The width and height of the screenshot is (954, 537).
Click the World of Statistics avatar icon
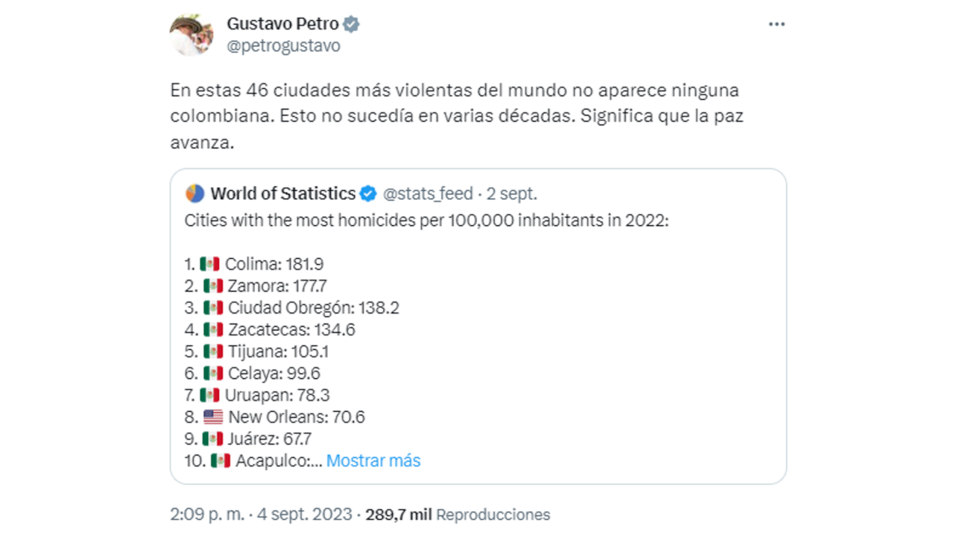194,193
